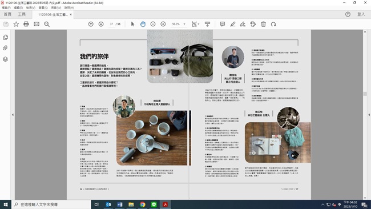Select the Highlight text pen tool

point(232,24)
